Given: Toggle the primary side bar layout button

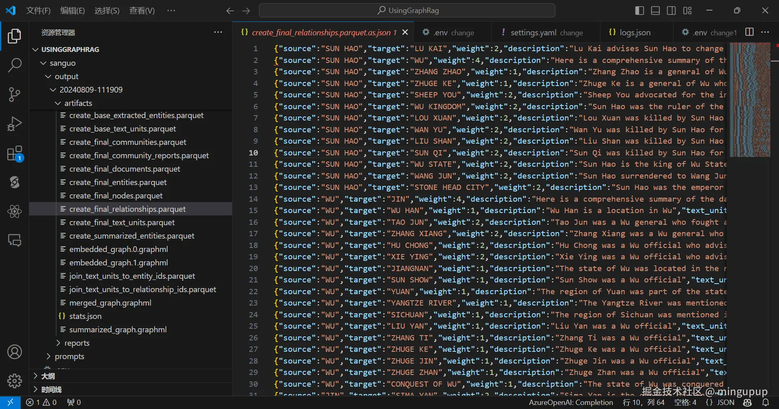Looking at the screenshot, I should tap(639, 11).
